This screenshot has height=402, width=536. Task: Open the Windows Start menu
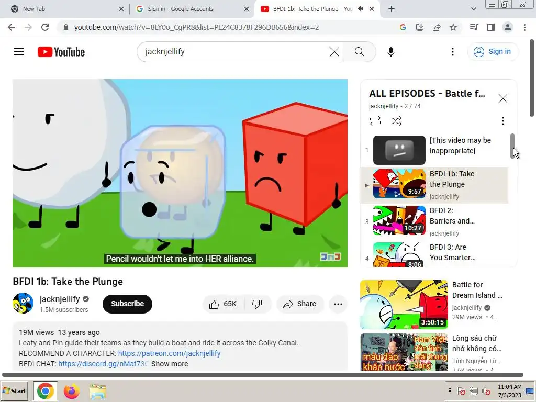[15, 390]
